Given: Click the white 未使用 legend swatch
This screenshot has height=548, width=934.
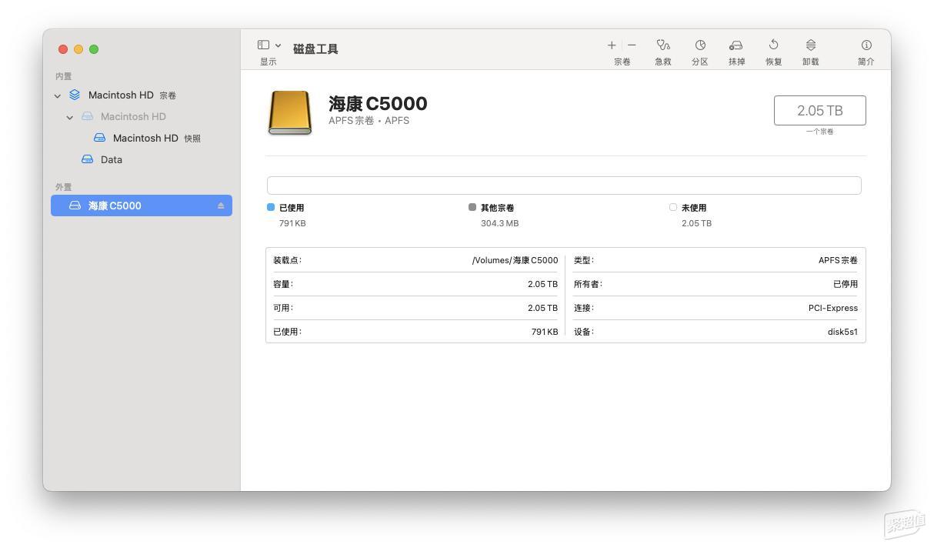Looking at the screenshot, I should 673,207.
